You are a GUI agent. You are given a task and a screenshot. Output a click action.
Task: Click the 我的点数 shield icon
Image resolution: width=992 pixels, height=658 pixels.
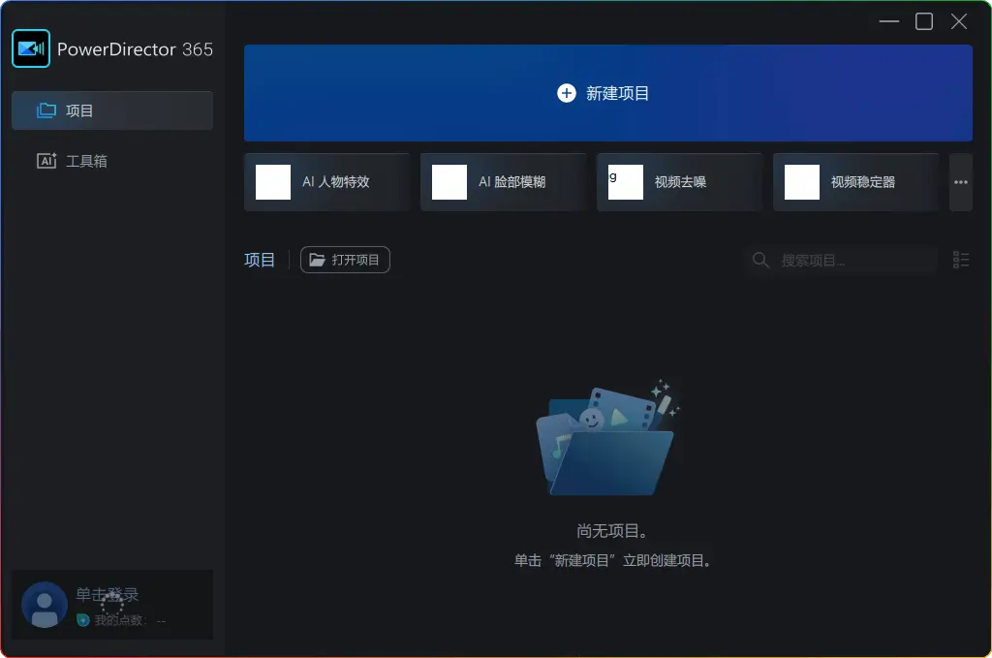(x=83, y=620)
